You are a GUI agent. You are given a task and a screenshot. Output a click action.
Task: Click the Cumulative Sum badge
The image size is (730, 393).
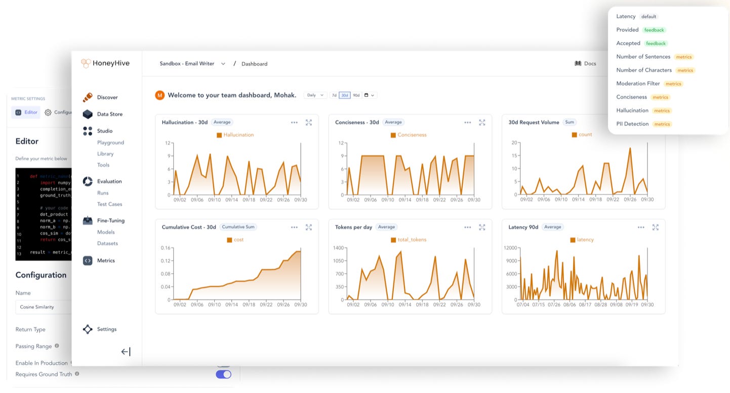coord(238,227)
